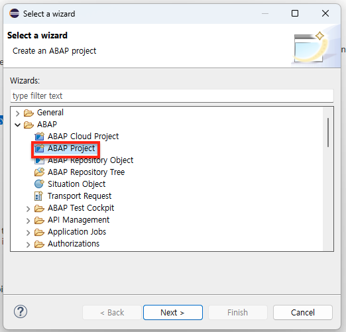Click the General folder icon

29,113
